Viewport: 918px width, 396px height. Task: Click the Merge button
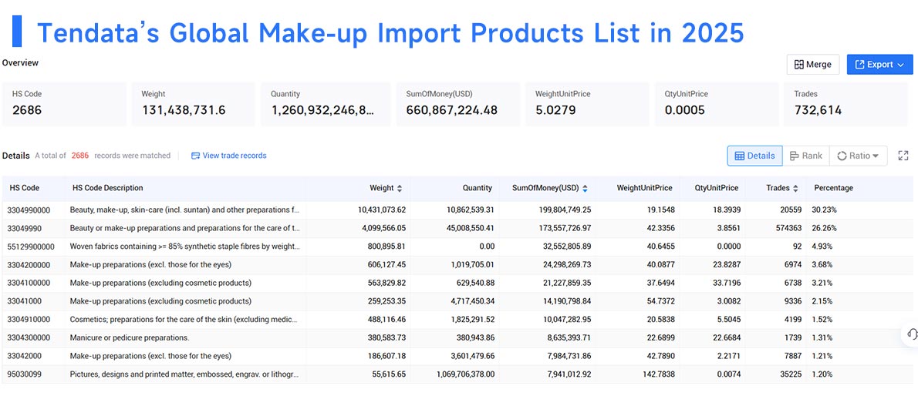(x=812, y=65)
